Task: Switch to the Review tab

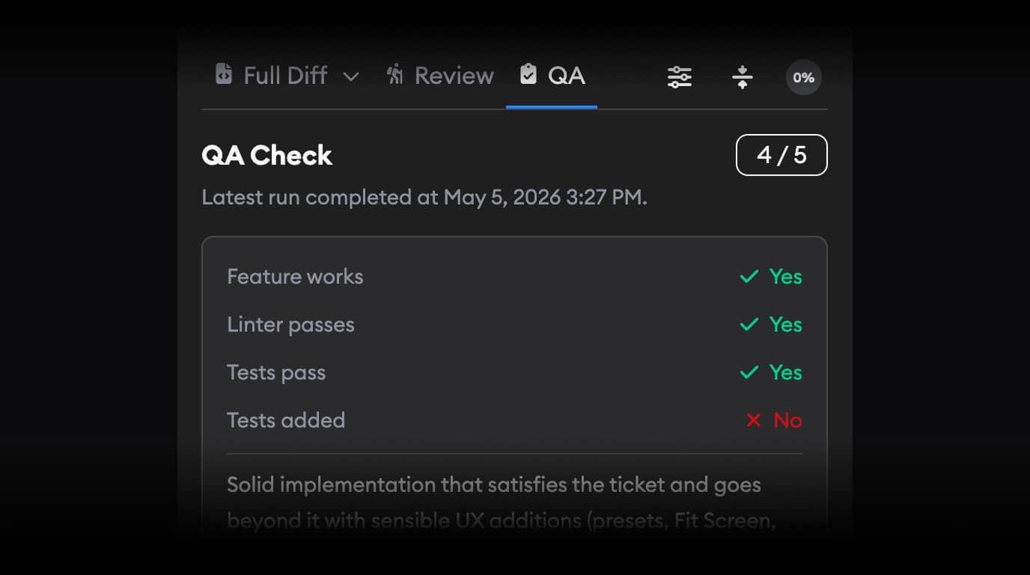Action: tap(440, 76)
